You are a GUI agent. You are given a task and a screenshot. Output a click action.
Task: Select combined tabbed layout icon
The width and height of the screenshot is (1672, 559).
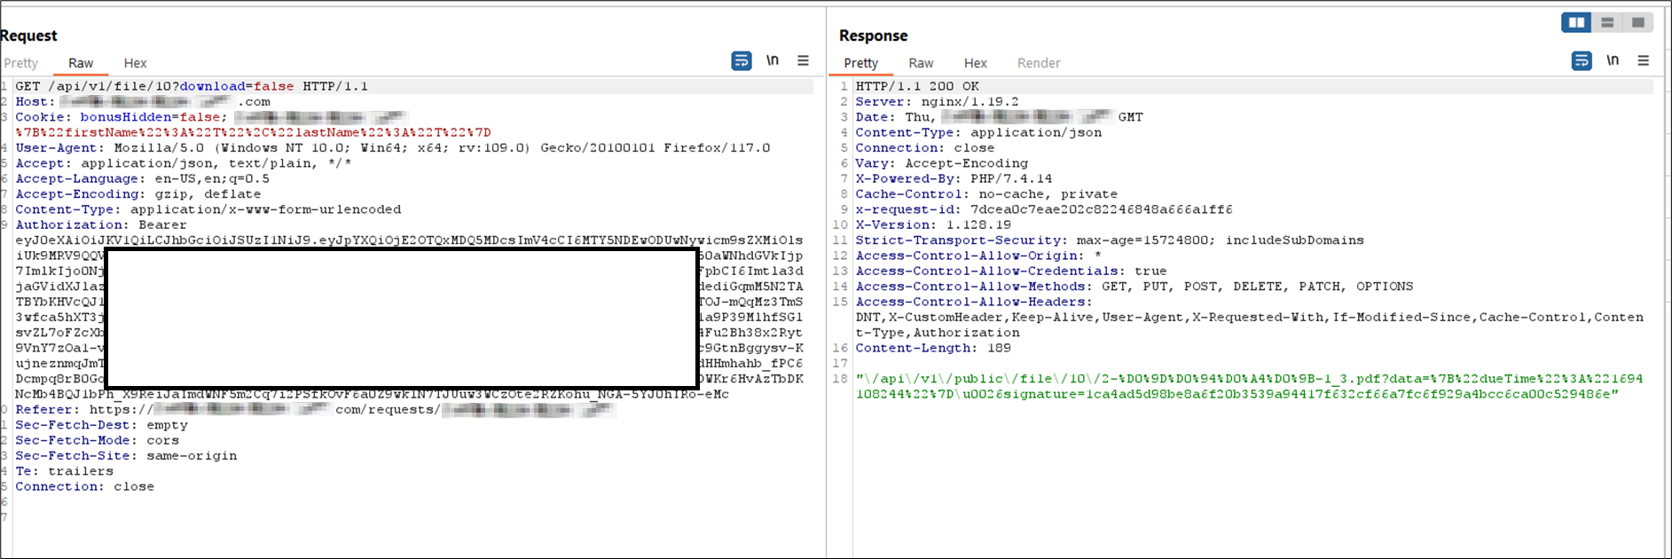tap(1638, 22)
